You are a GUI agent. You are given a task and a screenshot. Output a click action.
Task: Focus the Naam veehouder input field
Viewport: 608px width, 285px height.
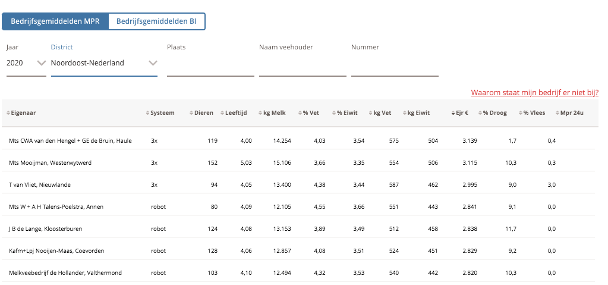pyautogui.click(x=303, y=64)
